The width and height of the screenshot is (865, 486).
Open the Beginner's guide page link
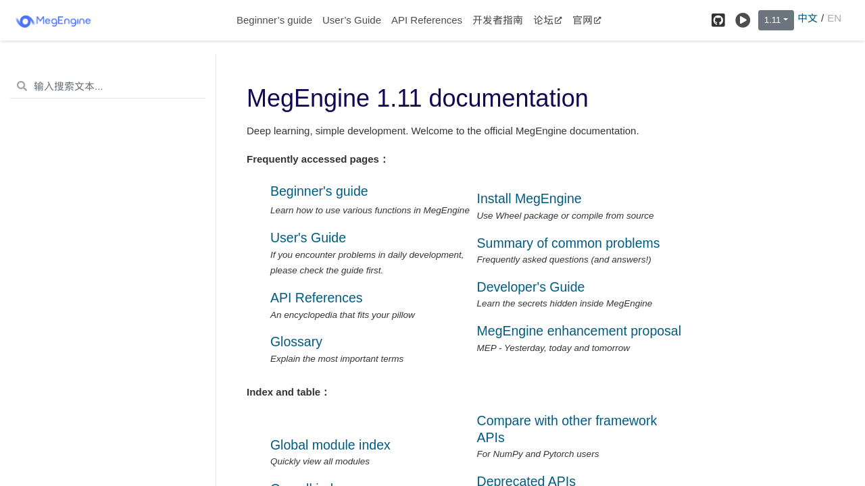click(x=319, y=191)
